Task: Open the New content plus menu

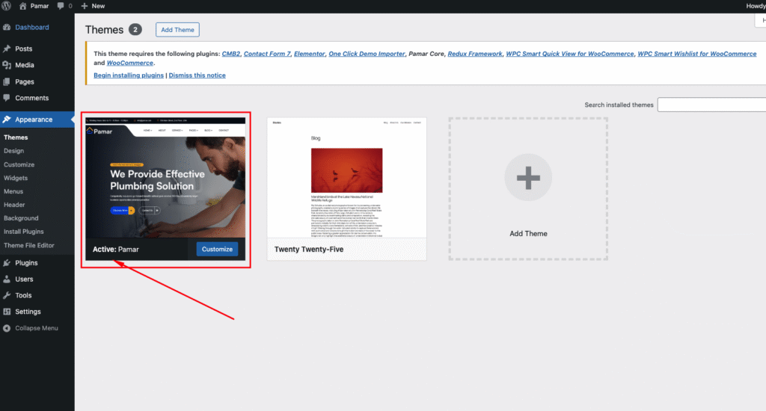Action: tap(93, 6)
